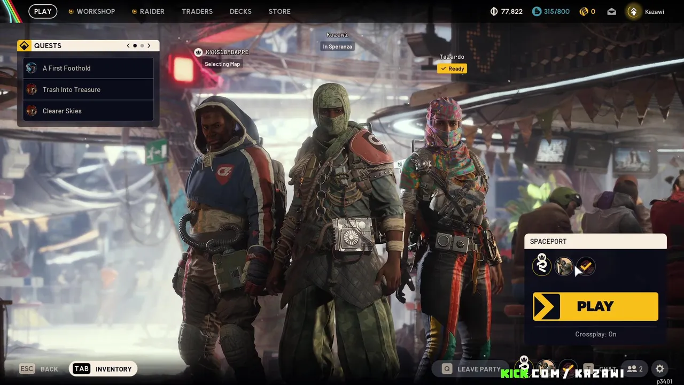Open the A First Foothold quest

[x=89, y=68]
